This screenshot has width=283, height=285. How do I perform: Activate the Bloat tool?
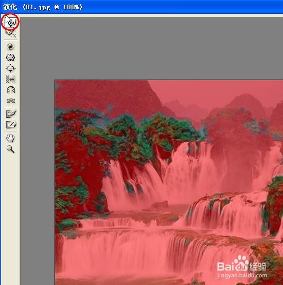pos(11,68)
